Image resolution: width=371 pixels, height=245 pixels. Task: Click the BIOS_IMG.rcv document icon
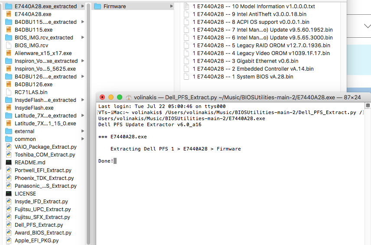(9, 46)
